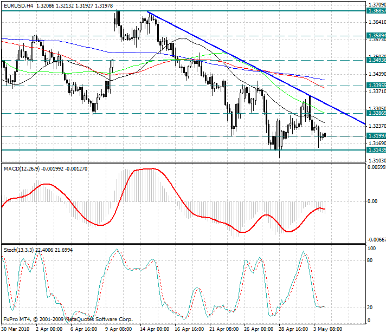The width and height of the screenshot is (386, 333).
Task: Click the Stochastic 80 level value
Action: point(370,260)
